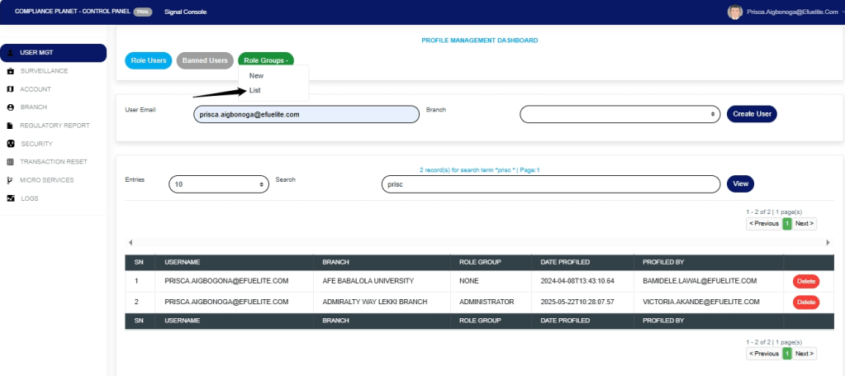Viewport: 845px width, 376px height.
Task: Click the Banned Users button
Action: (x=205, y=60)
